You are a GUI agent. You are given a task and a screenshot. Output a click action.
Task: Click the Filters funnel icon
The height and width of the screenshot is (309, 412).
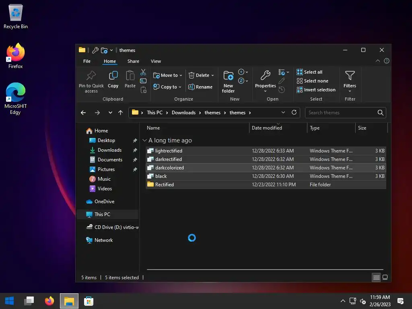point(350,76)
